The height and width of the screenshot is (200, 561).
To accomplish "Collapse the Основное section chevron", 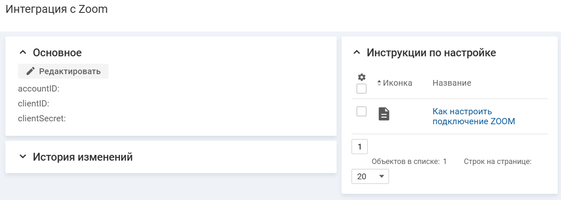I will click(x=23, y=53).
